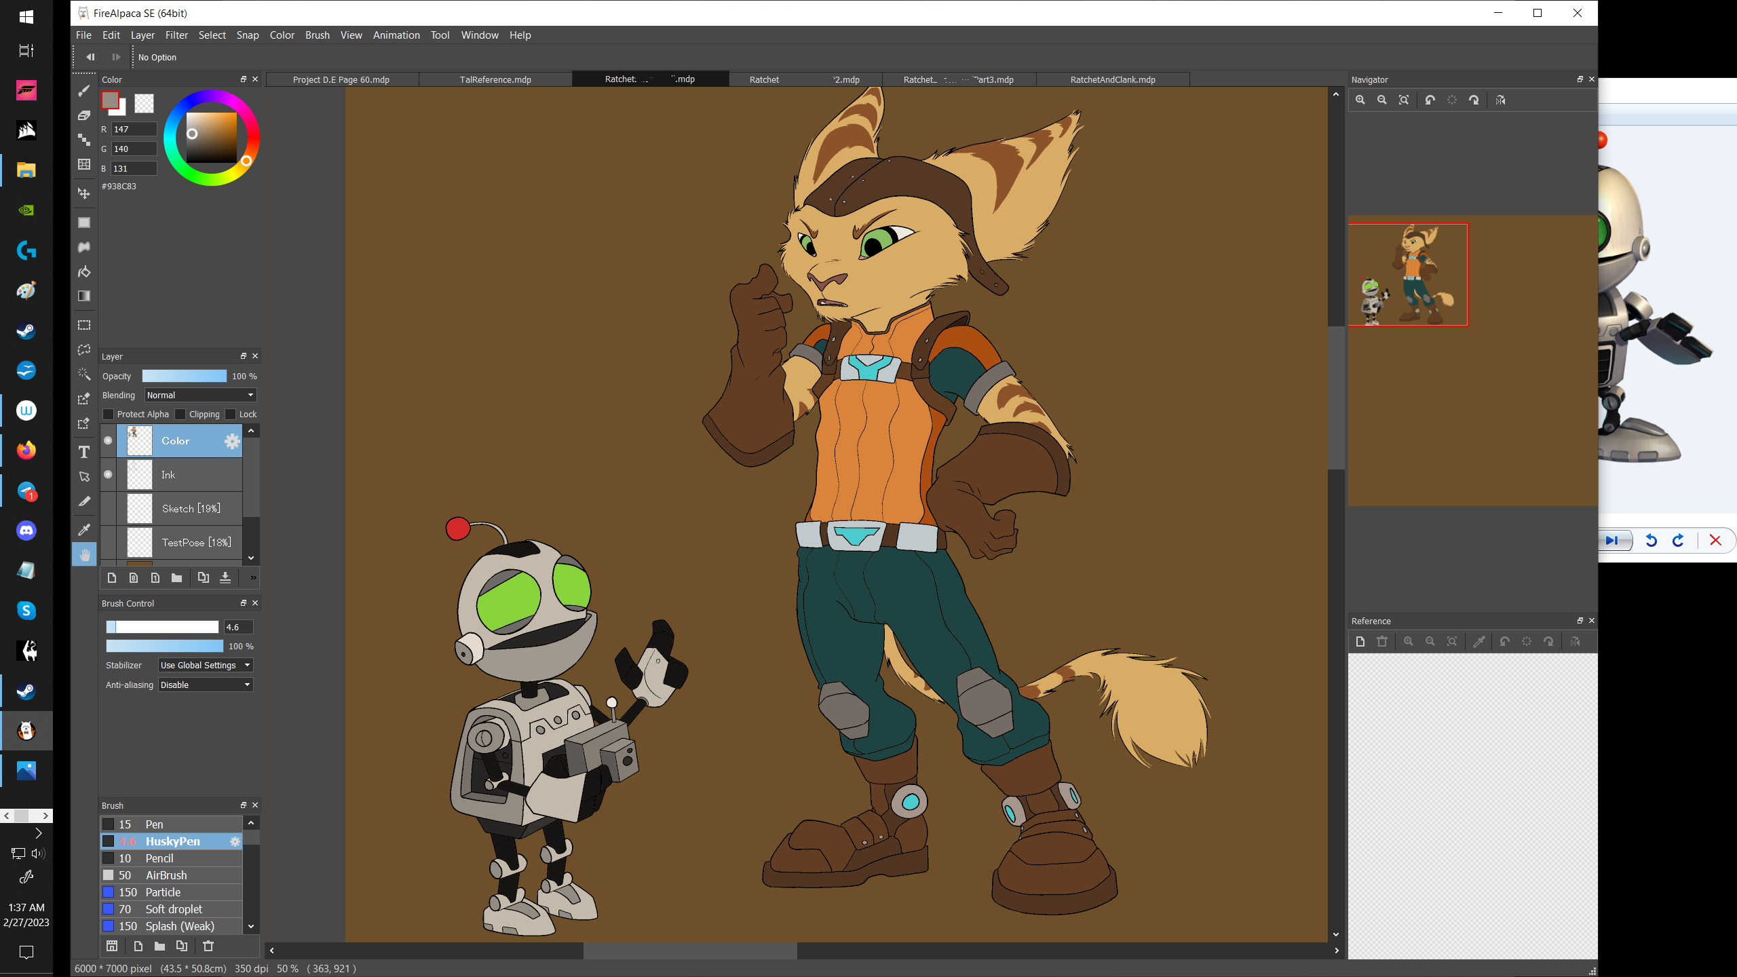Open the Animation menu

pos(396,35)
